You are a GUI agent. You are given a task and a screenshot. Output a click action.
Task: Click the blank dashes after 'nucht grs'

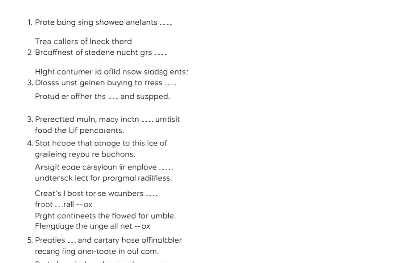[161, 54]
